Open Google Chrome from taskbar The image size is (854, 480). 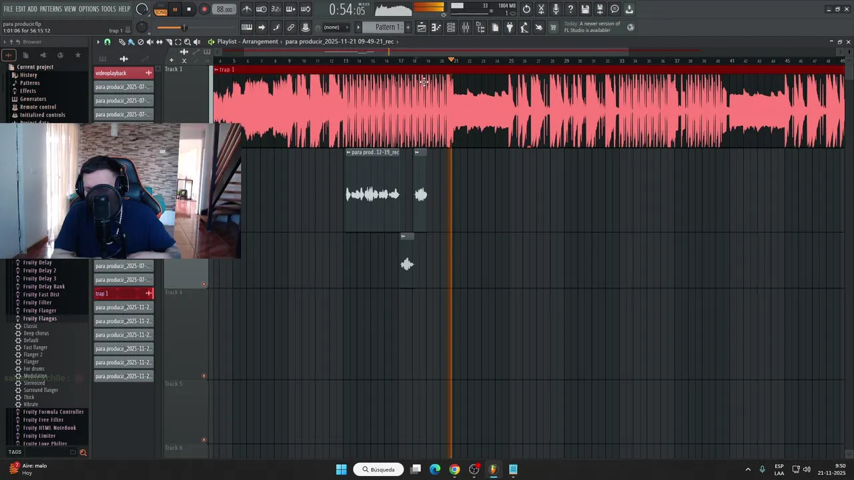point(454,469)
